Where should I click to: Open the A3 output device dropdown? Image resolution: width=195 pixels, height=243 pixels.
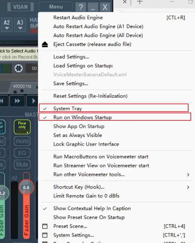click(20, 25)
